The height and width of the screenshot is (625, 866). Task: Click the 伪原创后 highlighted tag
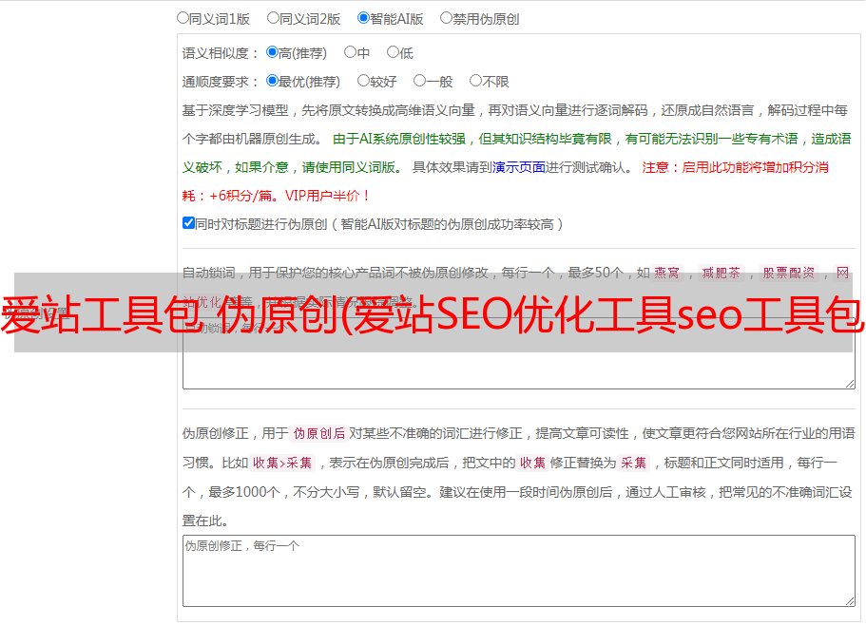[319, 433]
